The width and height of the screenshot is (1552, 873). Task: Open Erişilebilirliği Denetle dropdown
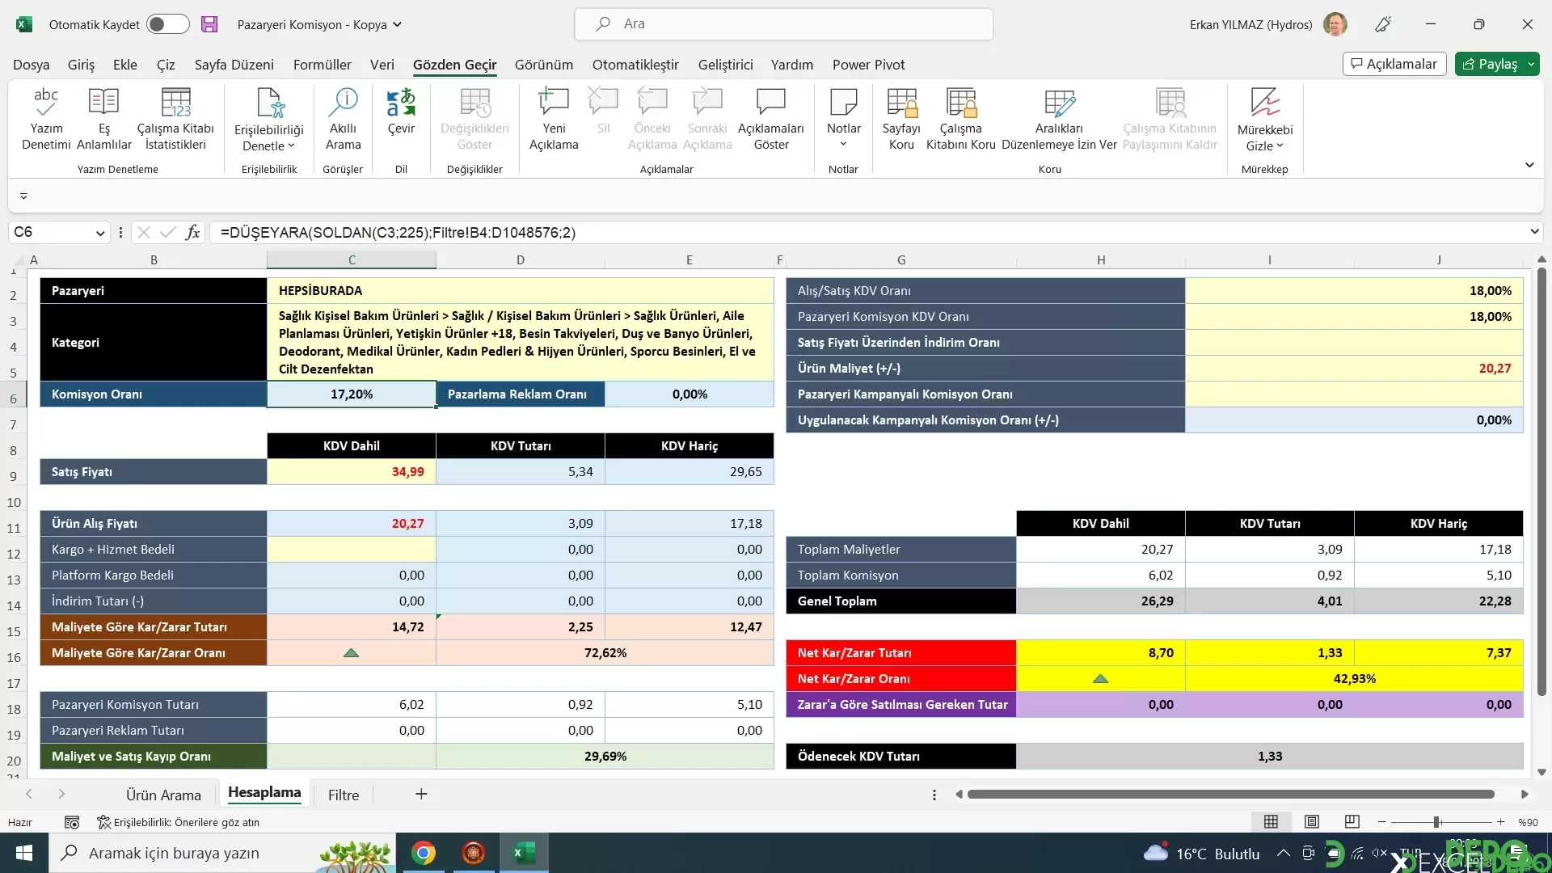269,120
